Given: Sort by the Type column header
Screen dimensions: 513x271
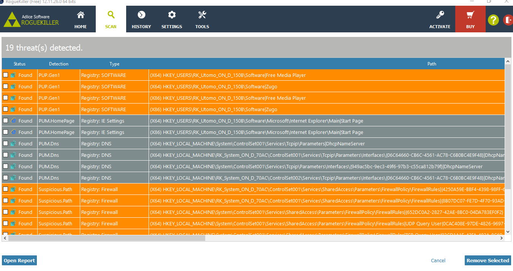Looking at the screenshot, I should (114, 64).
